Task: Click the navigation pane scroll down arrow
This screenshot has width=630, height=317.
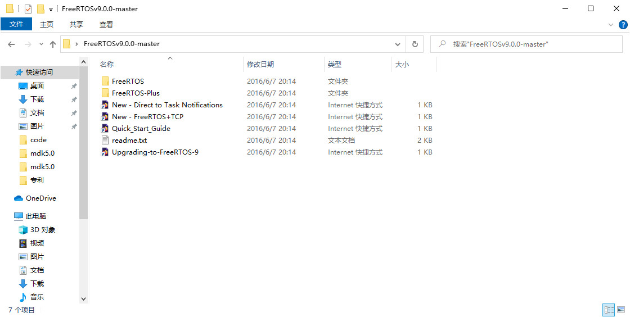Action: 83,299
